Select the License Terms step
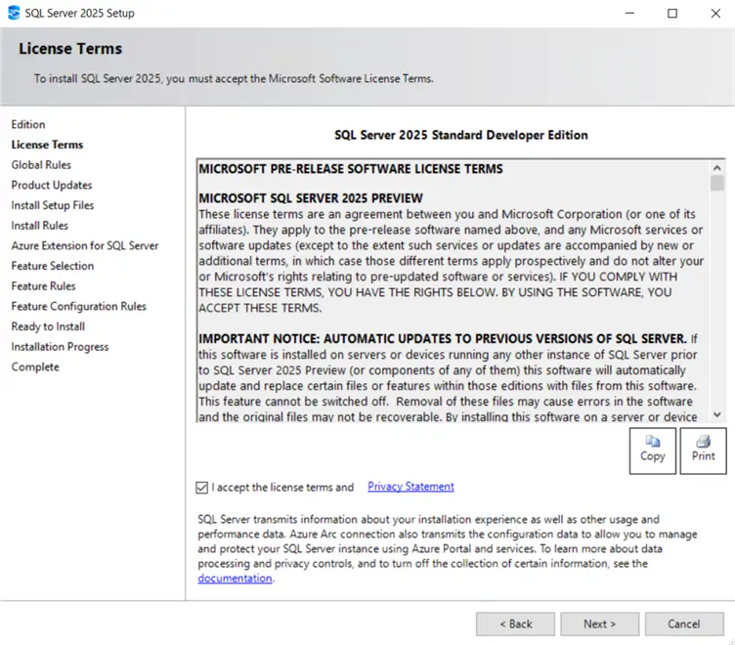 tap(47, 145)
